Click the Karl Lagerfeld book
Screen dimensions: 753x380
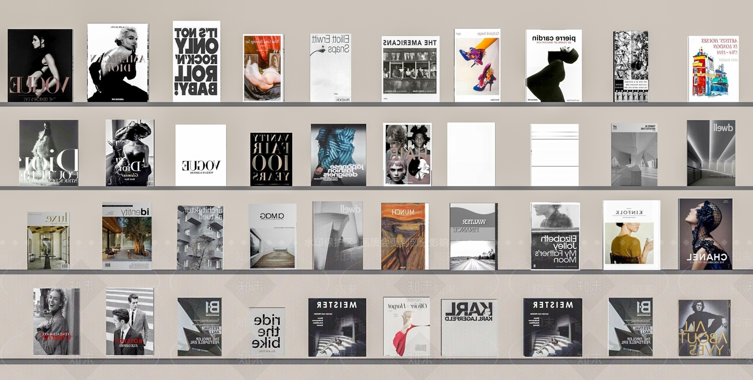point(469,328)
